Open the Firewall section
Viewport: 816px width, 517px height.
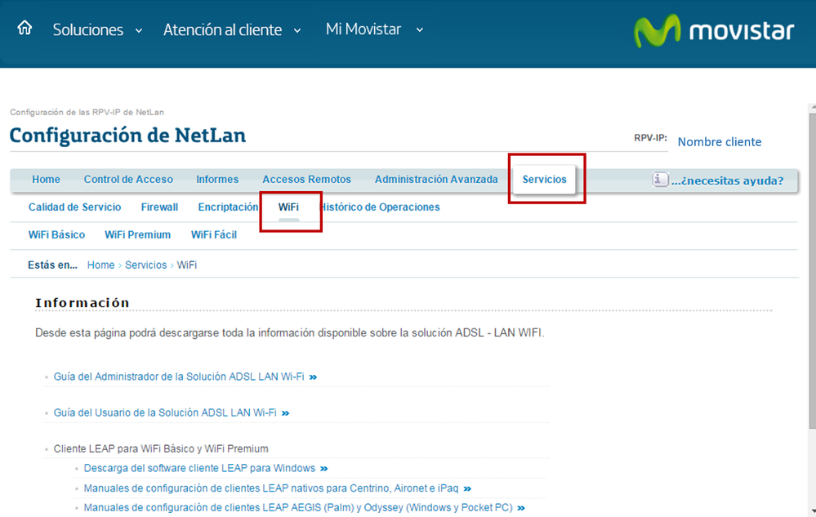click(x=159, y=207)
